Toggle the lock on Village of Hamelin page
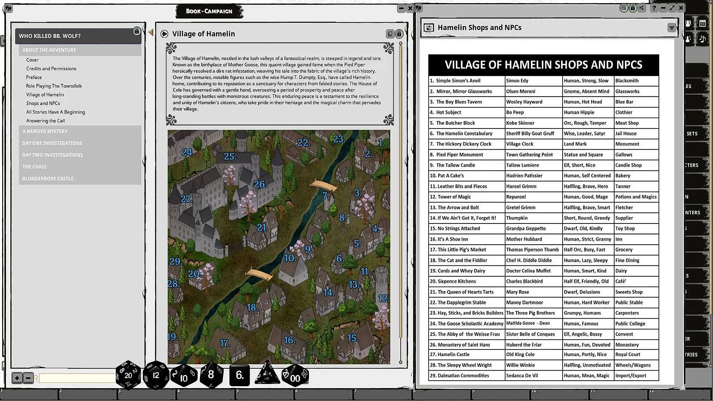The width and height of the screenshot is (713, 401). pyautogui.click(x=399, y=34)
